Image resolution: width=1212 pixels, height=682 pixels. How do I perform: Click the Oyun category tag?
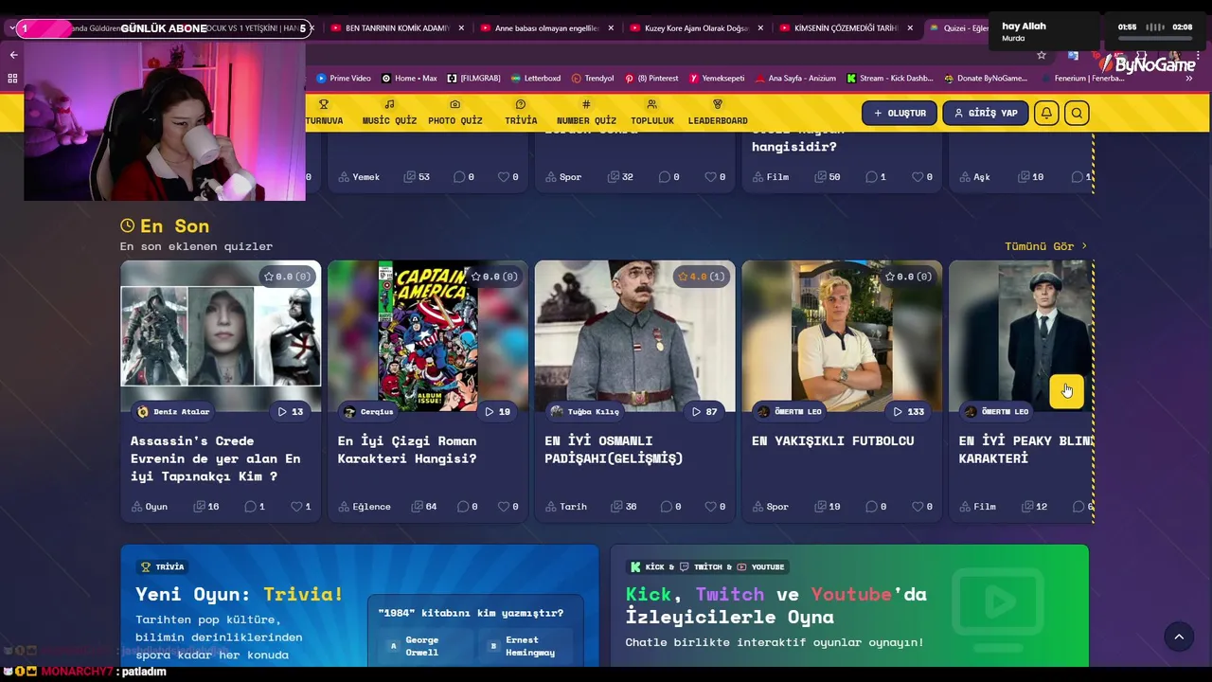coord(150,507)
